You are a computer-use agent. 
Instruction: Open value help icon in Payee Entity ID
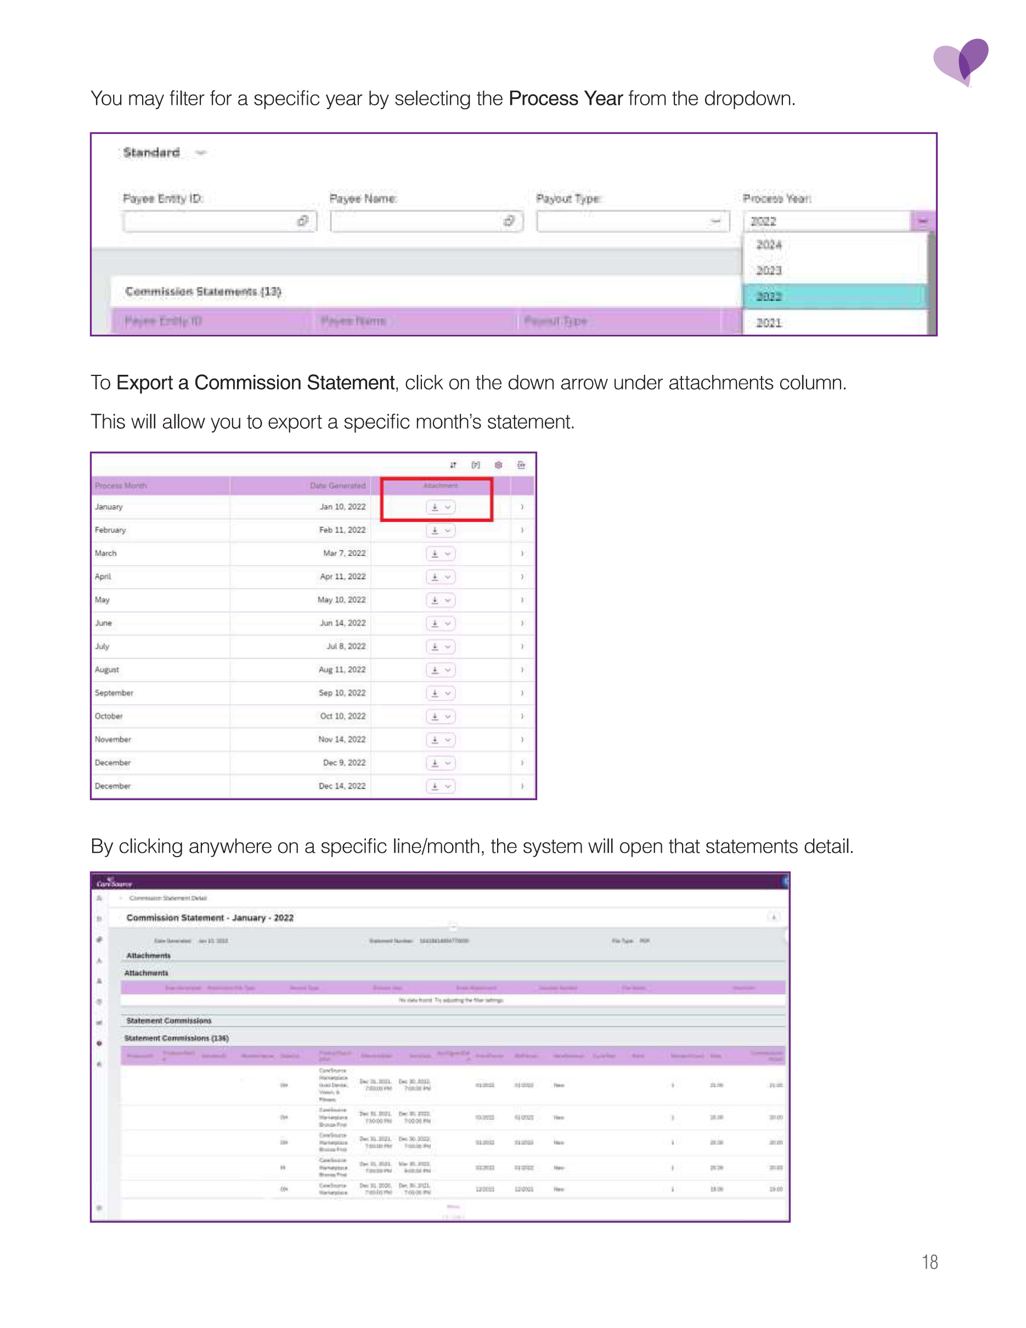click(x=303, y=221)
